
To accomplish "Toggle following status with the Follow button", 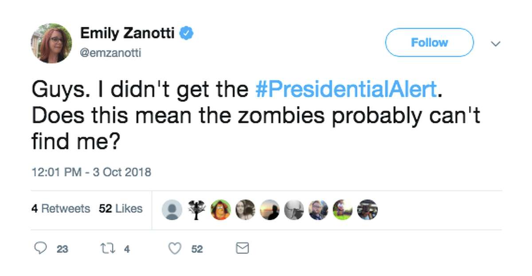I will point(429,42).
